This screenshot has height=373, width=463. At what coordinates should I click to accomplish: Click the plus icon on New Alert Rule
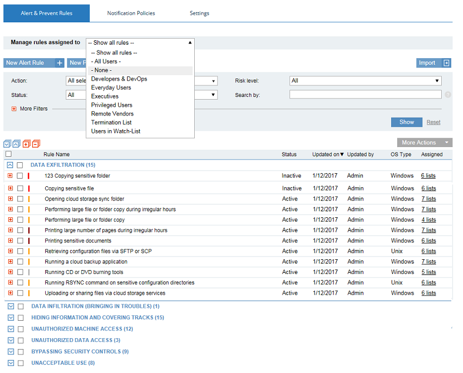[60, 63]
